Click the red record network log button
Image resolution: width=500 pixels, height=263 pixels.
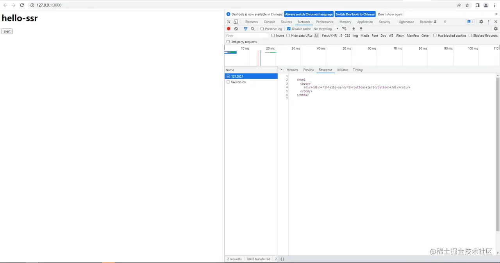click(x=229, y=29)
